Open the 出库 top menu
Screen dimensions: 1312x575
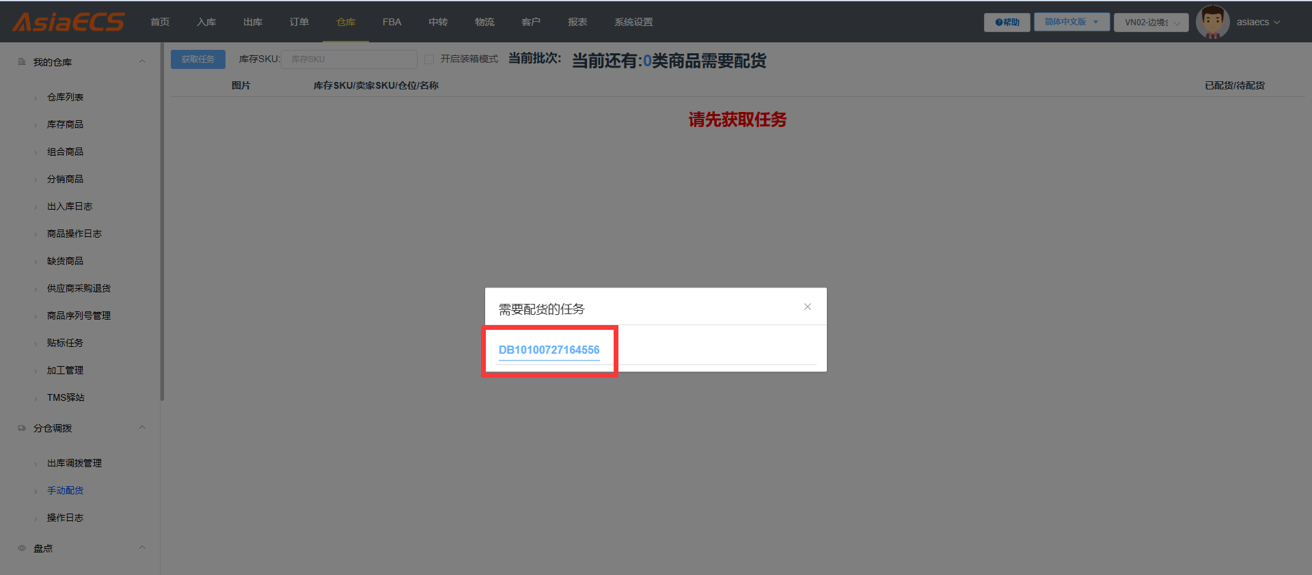click(253, 22)
